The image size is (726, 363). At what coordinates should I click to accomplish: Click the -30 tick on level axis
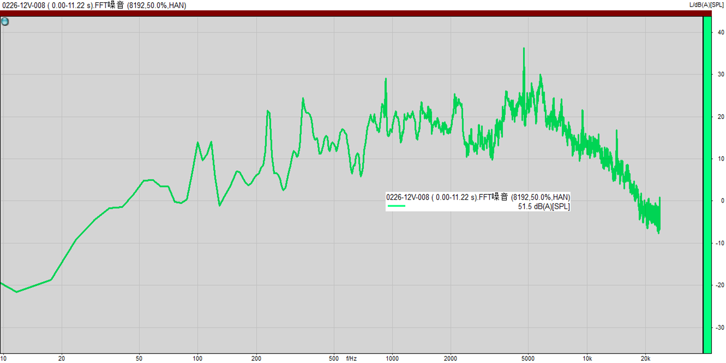click(x=720, y=328)
